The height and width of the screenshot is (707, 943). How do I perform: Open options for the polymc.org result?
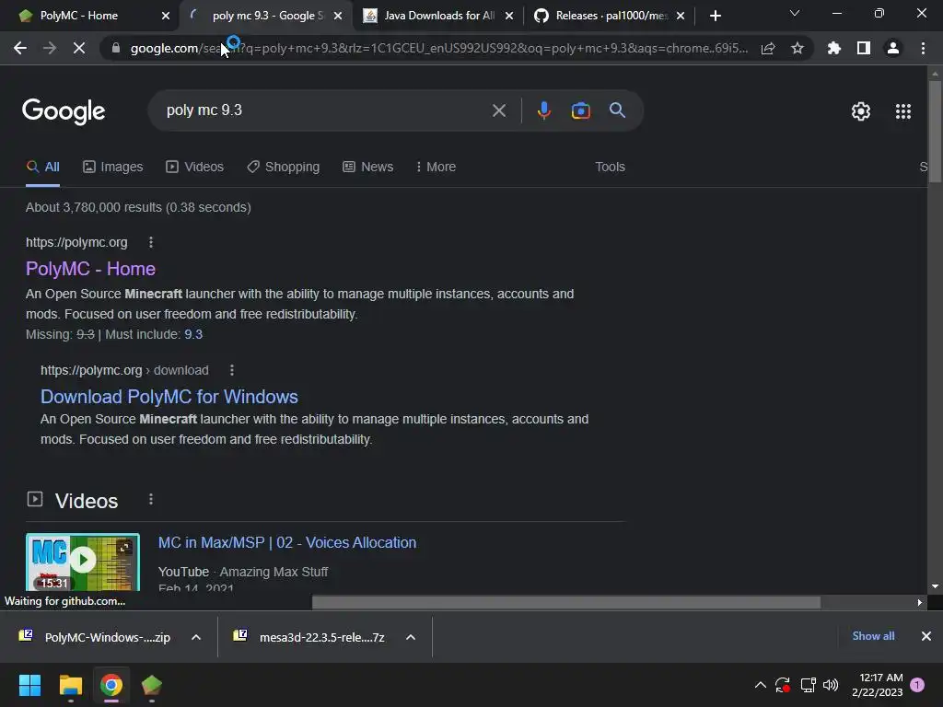151,242
